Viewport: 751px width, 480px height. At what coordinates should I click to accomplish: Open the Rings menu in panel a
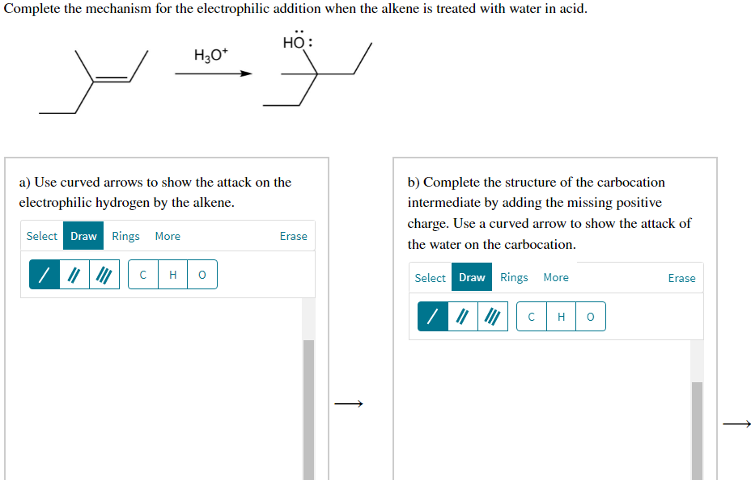coord(125,236)
